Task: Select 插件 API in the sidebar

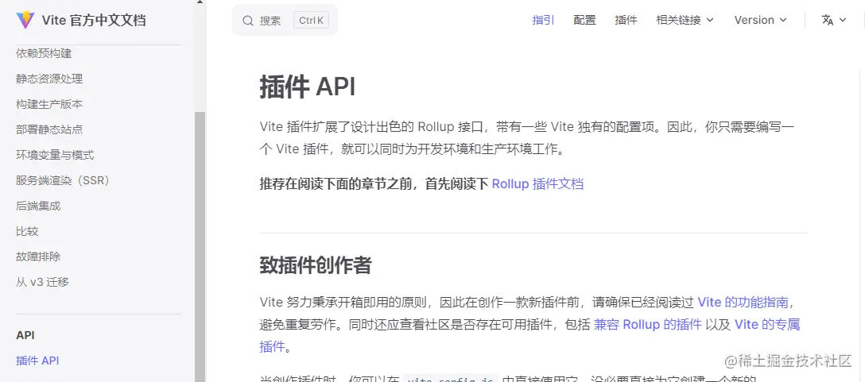Action: (37, 361)
